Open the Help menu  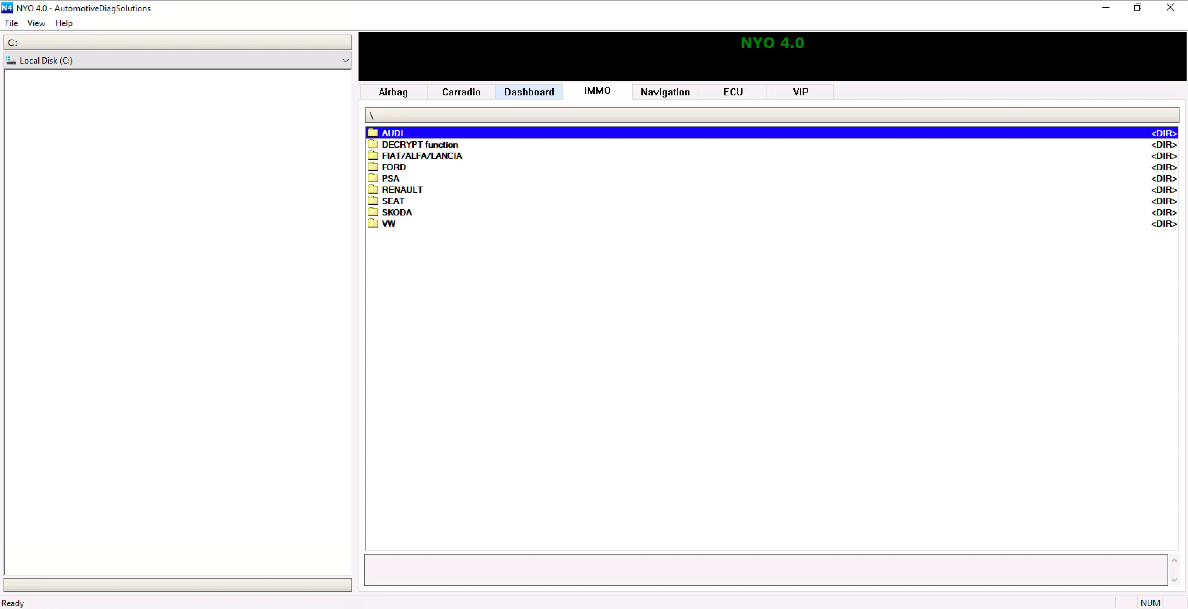(x=64, y=23)
